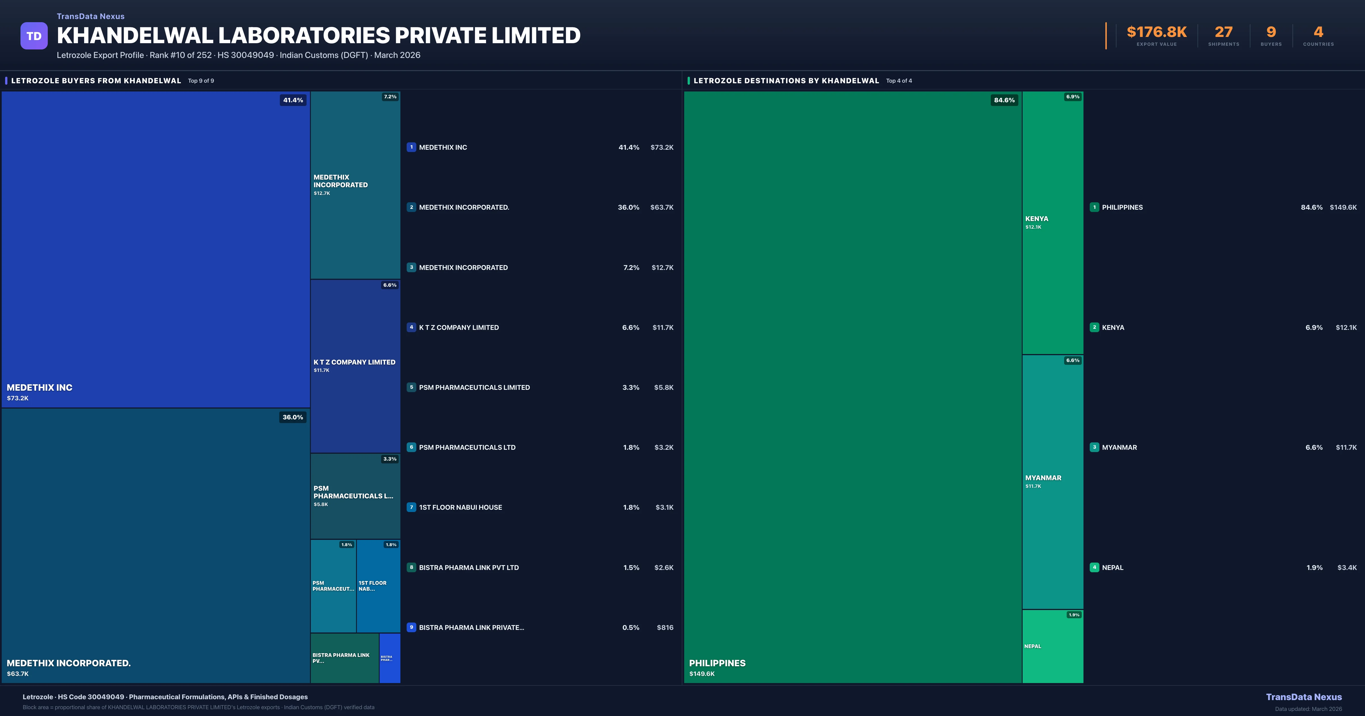Click rank badge 9 beside BISTRA PHARMA LINK PRIVATE

click(411, 627)
